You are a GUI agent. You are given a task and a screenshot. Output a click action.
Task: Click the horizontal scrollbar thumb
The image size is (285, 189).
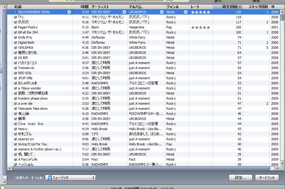coord(141,168)
